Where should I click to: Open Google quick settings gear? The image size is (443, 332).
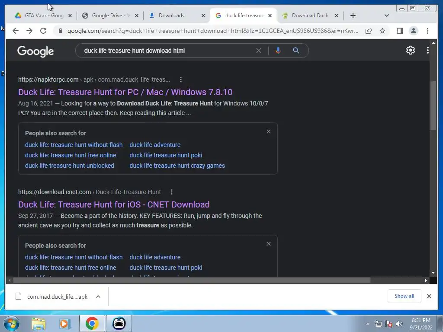click(410, 50)
